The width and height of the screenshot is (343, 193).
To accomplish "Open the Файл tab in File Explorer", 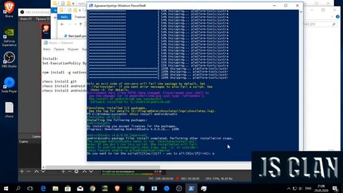I will coord(64,17).
